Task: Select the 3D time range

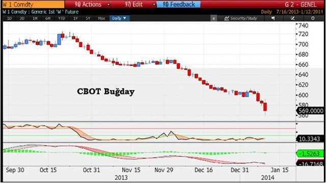Action: pyautogui.click(x=22, y=18)
